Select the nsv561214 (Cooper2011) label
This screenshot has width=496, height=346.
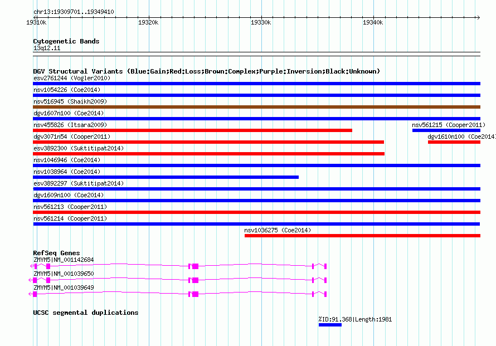click(x=70, y=218)
